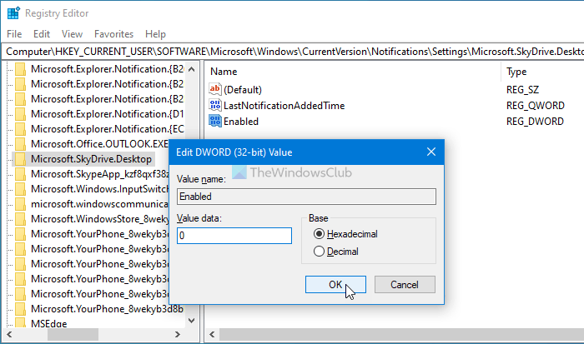Click the REG_DWORD type cell
Viewport: 584px width, 344px height.
pos(535,122)
